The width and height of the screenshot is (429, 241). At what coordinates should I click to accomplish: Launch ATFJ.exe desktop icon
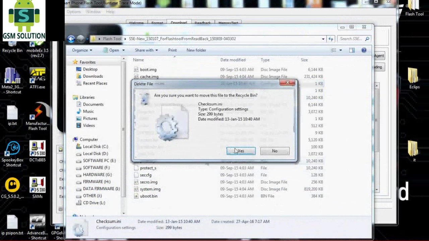coord(37,79)
